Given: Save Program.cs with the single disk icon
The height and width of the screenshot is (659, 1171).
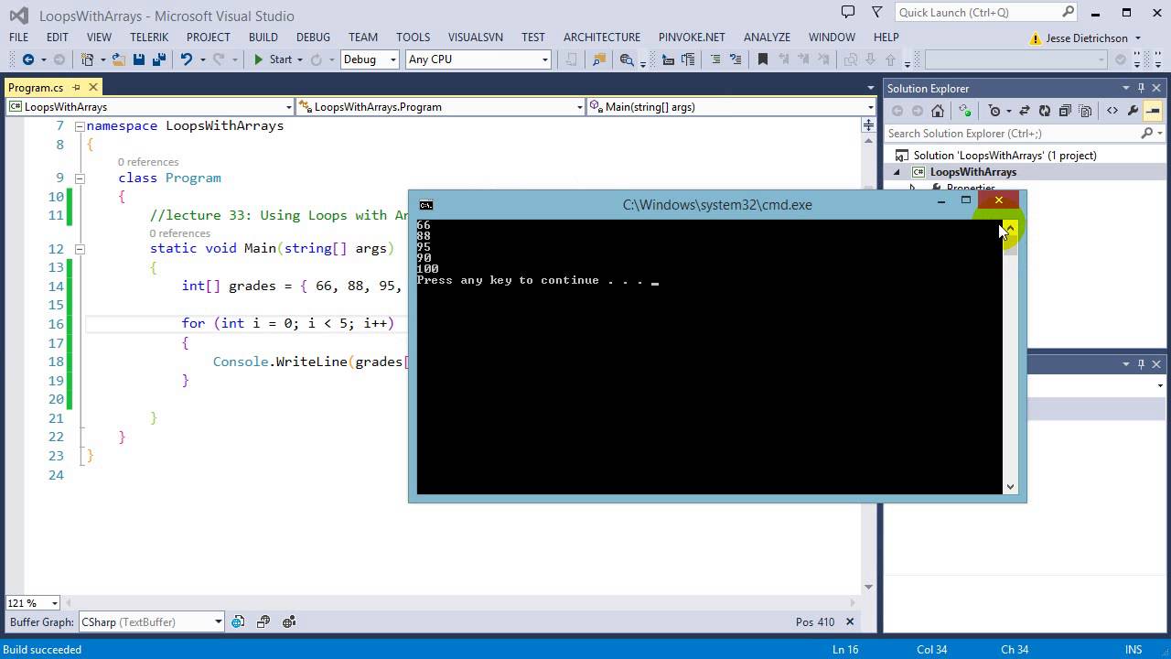Looking at the screenshot, I should (139, 59).
